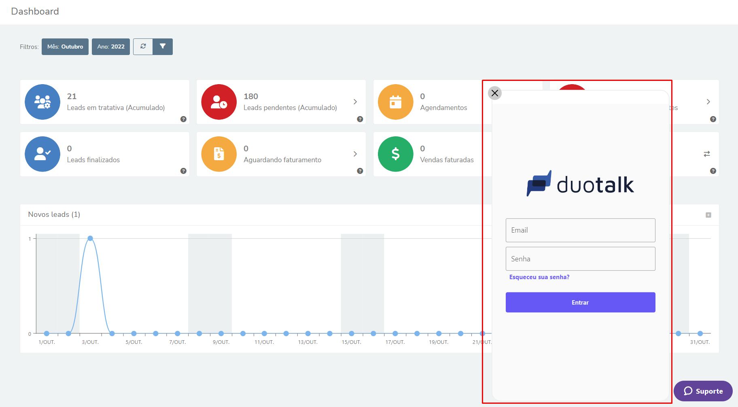This screenshot has height=407, width=738.
Task: Click the orange Agendamentos calendar icon
Action: pos(396,102)
